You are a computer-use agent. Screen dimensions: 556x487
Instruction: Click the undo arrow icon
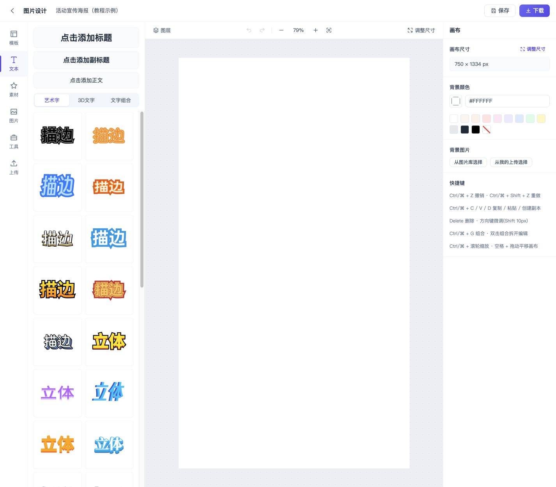click(x=249, y=30)
